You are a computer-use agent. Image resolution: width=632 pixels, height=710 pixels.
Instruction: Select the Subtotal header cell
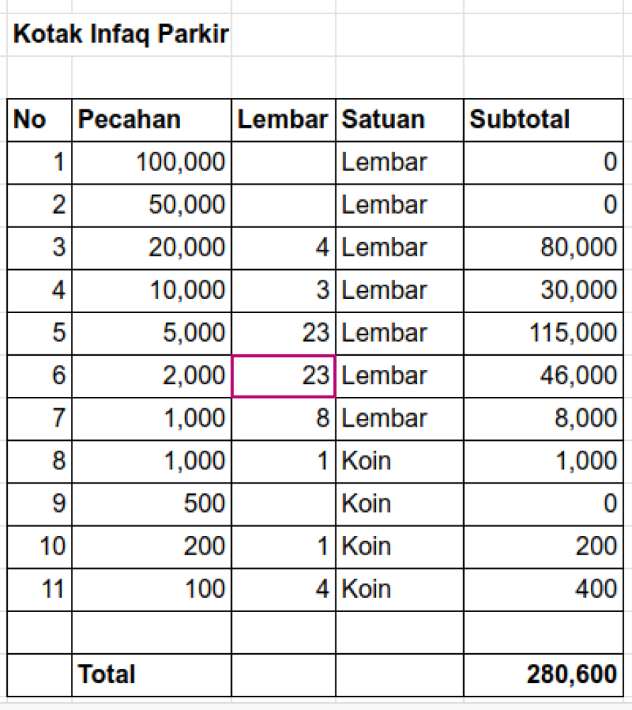coord(543,120)
